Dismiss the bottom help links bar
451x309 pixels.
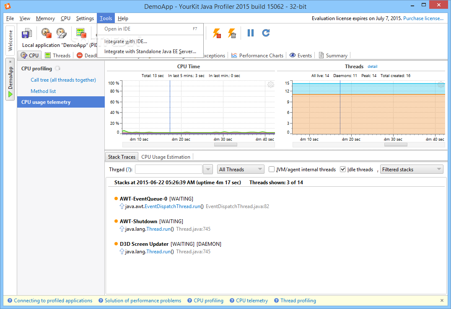(x=442, y=300)
